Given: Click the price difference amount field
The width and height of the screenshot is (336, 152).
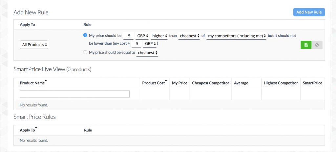Looking at the screenshot, I should click(129, 35).
